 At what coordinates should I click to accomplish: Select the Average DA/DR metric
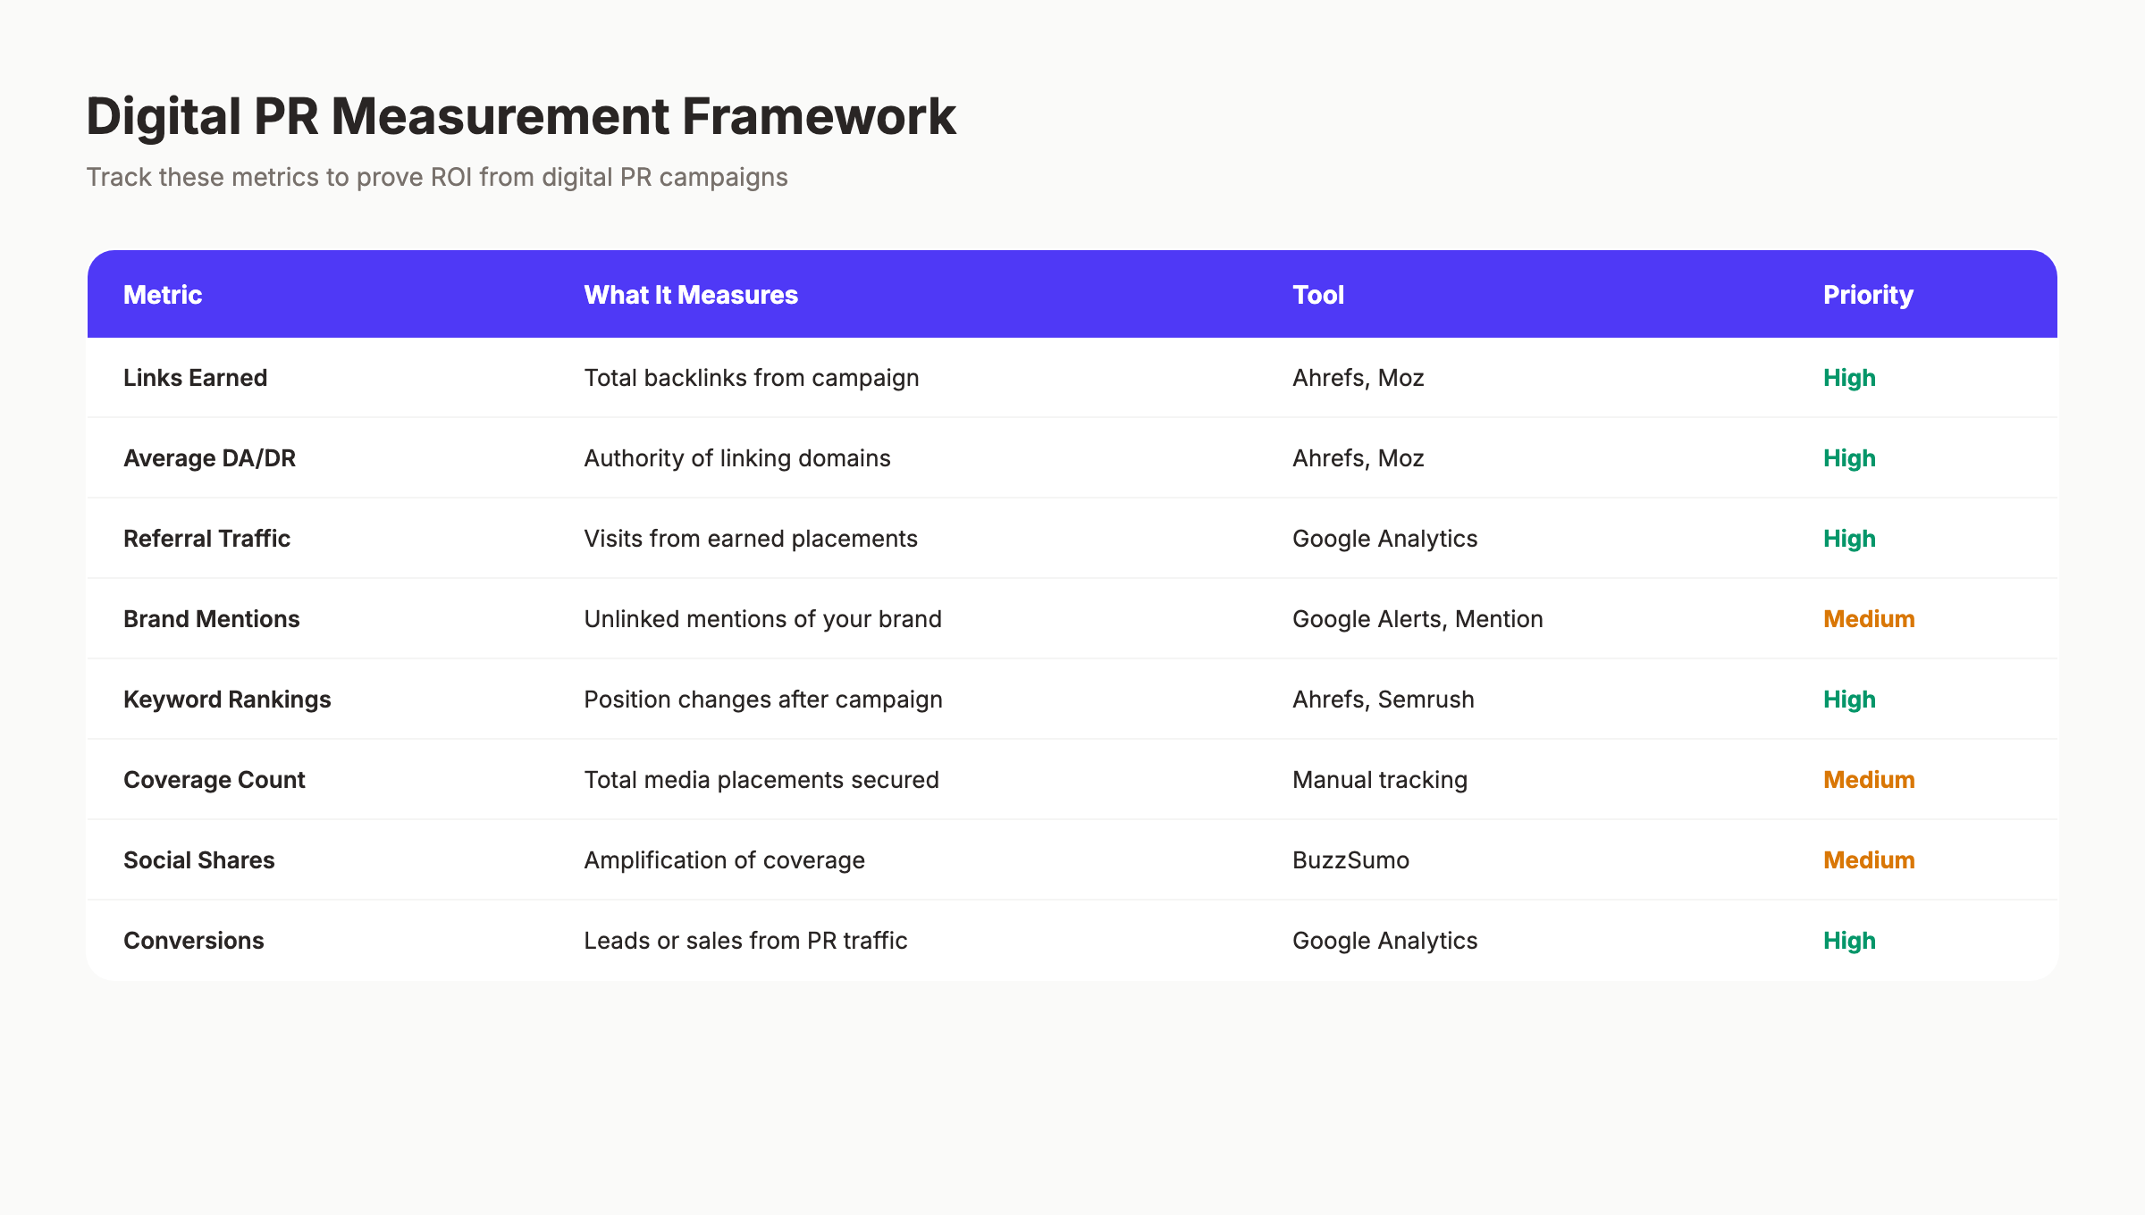coord(208,457)
